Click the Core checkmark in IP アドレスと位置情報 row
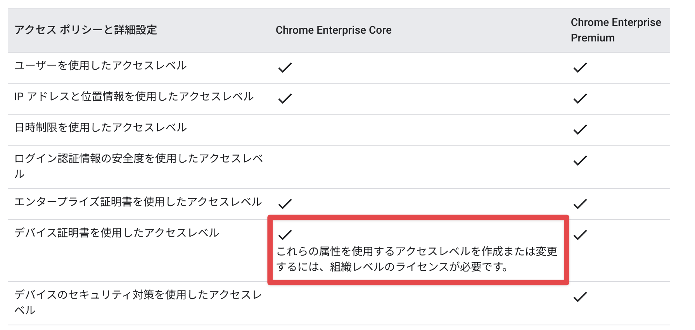The height and width of the screenshot is (330, 695). (285, 98)
